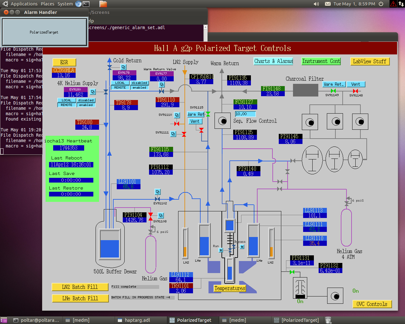This screenshot has height=324, width=405.
Task: Start LHe Batch Fill
Action: [80, 298]
